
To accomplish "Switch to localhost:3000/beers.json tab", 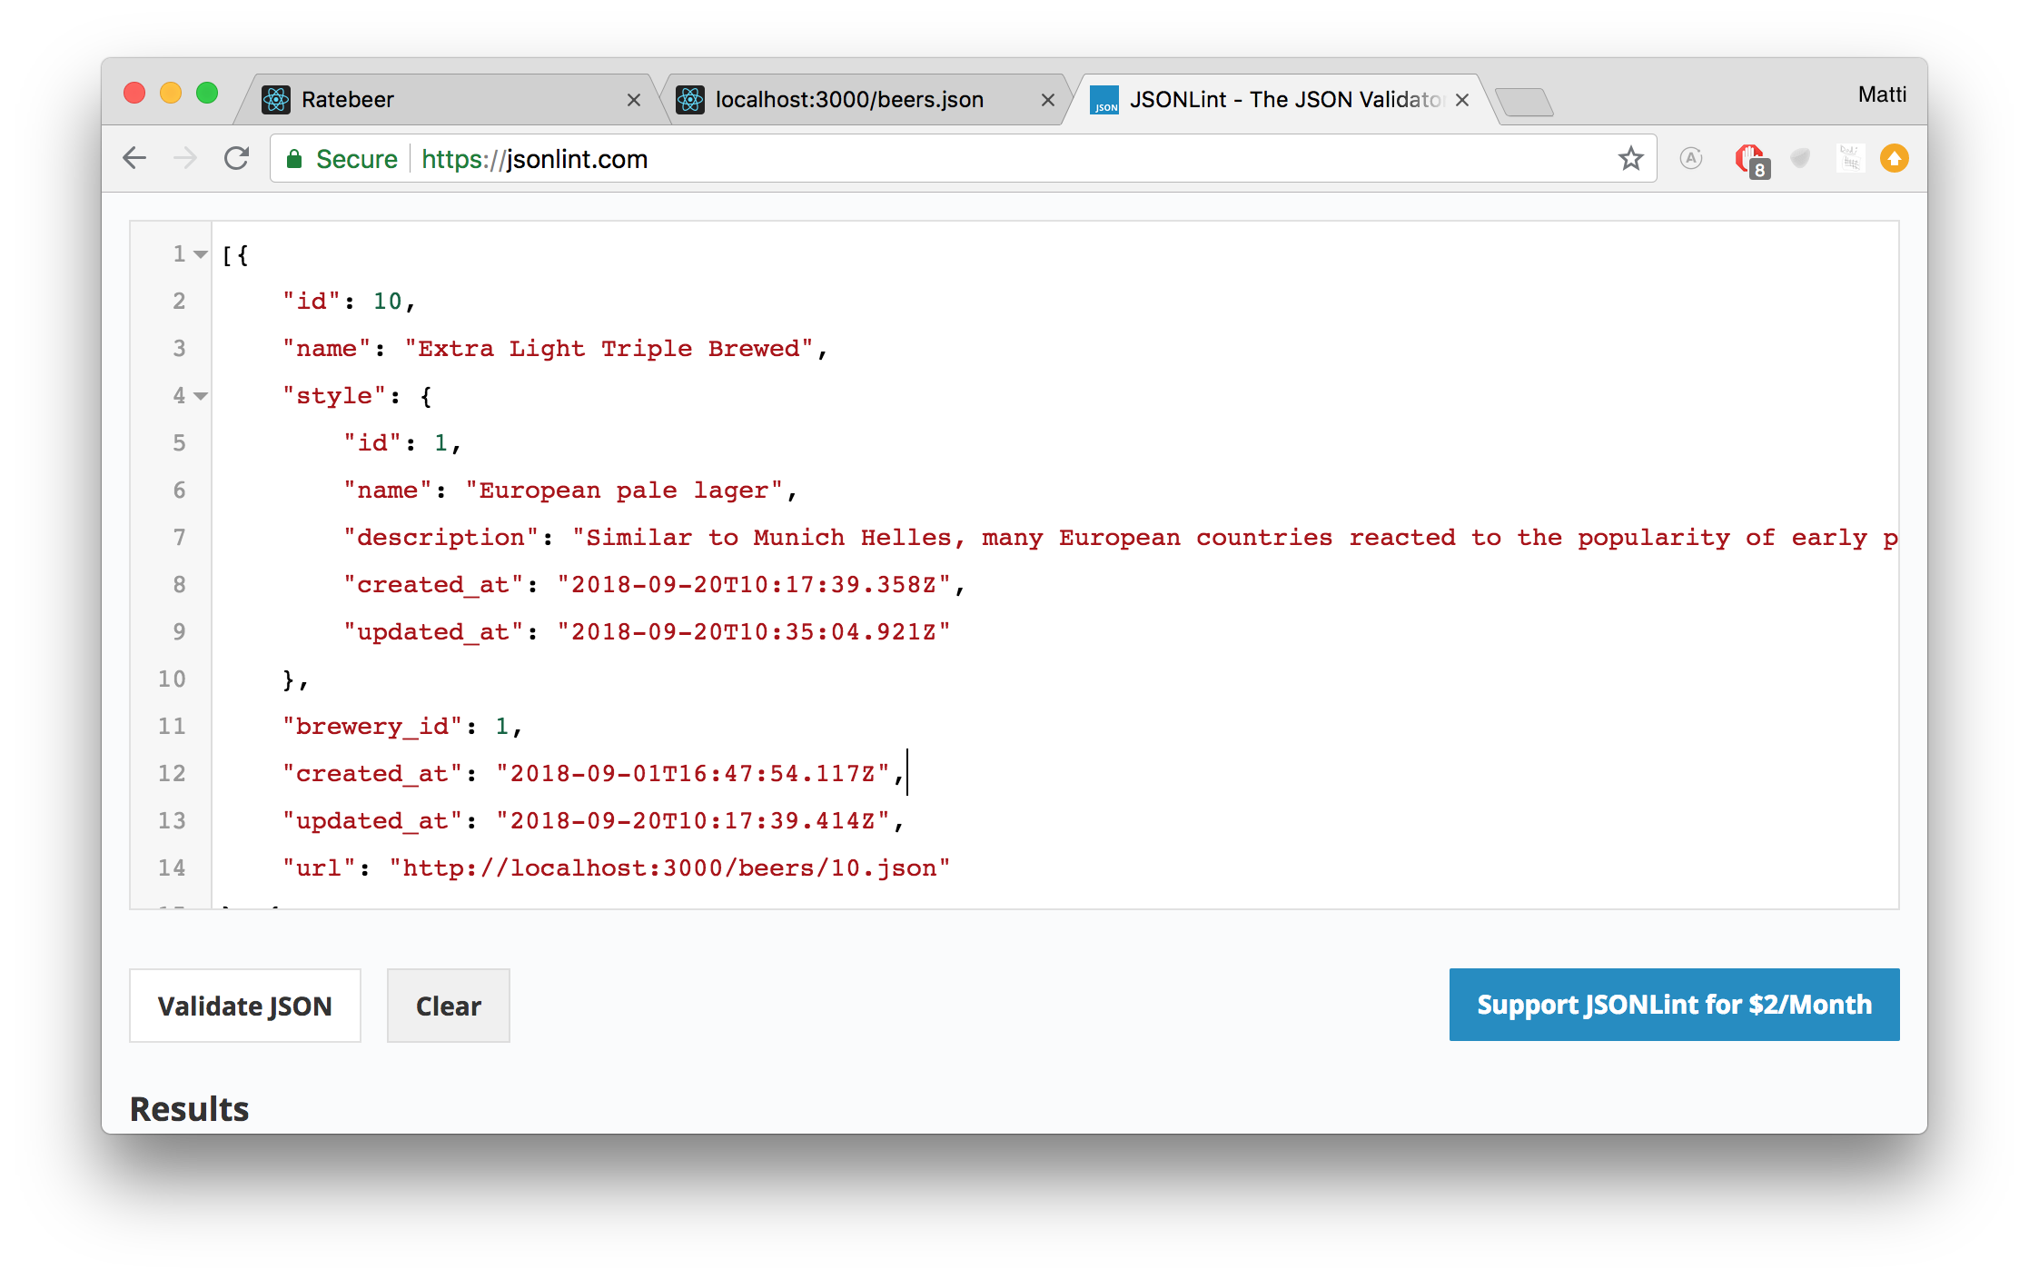I will [x=849, y=100].
